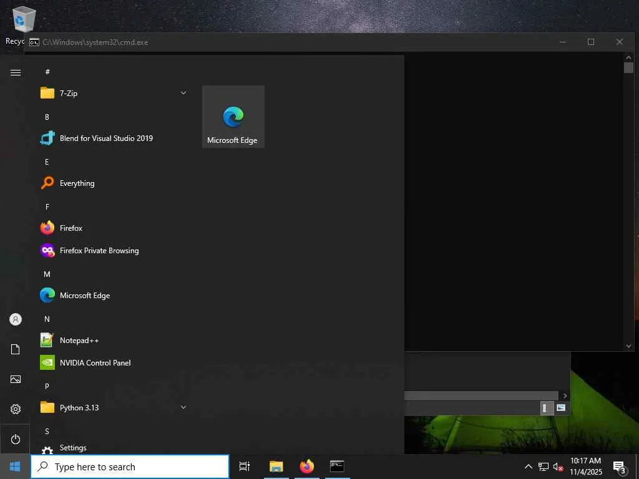Open Settings gear in Start sidebar

pos(16,409)
